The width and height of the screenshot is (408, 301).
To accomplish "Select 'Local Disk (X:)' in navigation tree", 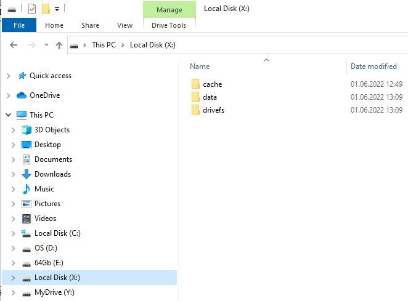I will (57, 278).
